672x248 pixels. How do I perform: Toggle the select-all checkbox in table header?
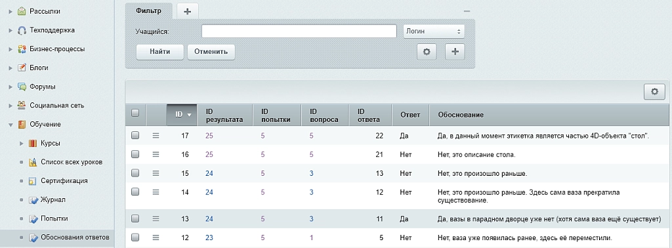pyautogui.click(x=135, y=113)
